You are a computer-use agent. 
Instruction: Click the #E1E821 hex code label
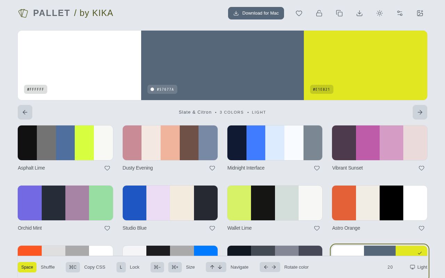[x=322, y=89]
